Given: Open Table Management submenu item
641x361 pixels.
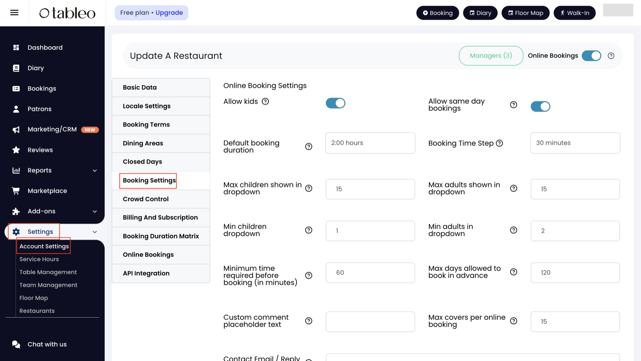Looking at the screenshot, I should 48,272.
